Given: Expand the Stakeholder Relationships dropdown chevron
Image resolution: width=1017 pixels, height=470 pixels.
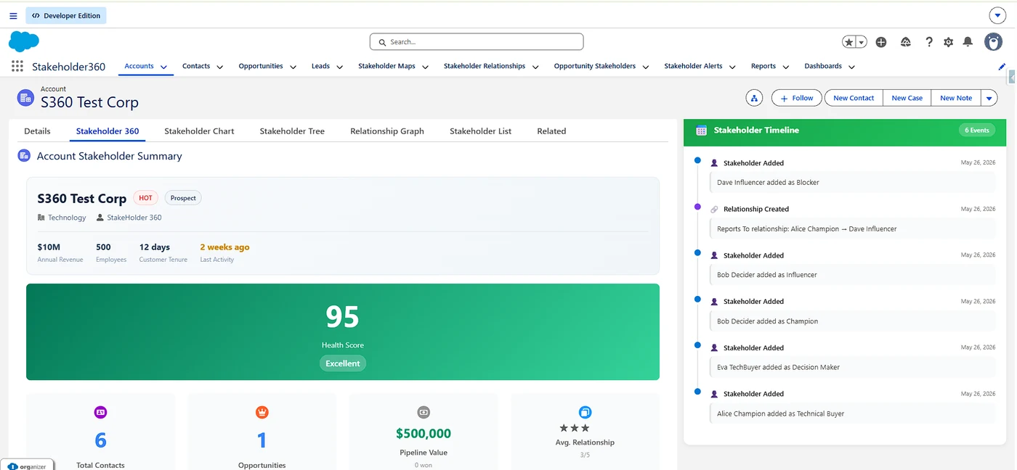Looking at the screenshot, I should (x=535, y=67).
